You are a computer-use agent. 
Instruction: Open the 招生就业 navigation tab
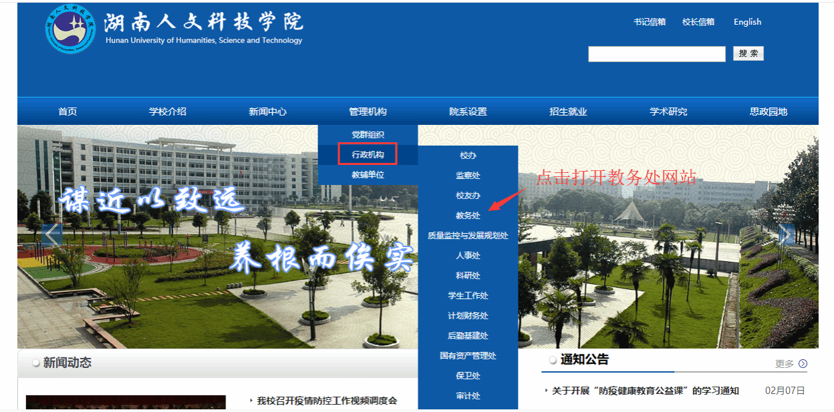(x=568, y=112)
